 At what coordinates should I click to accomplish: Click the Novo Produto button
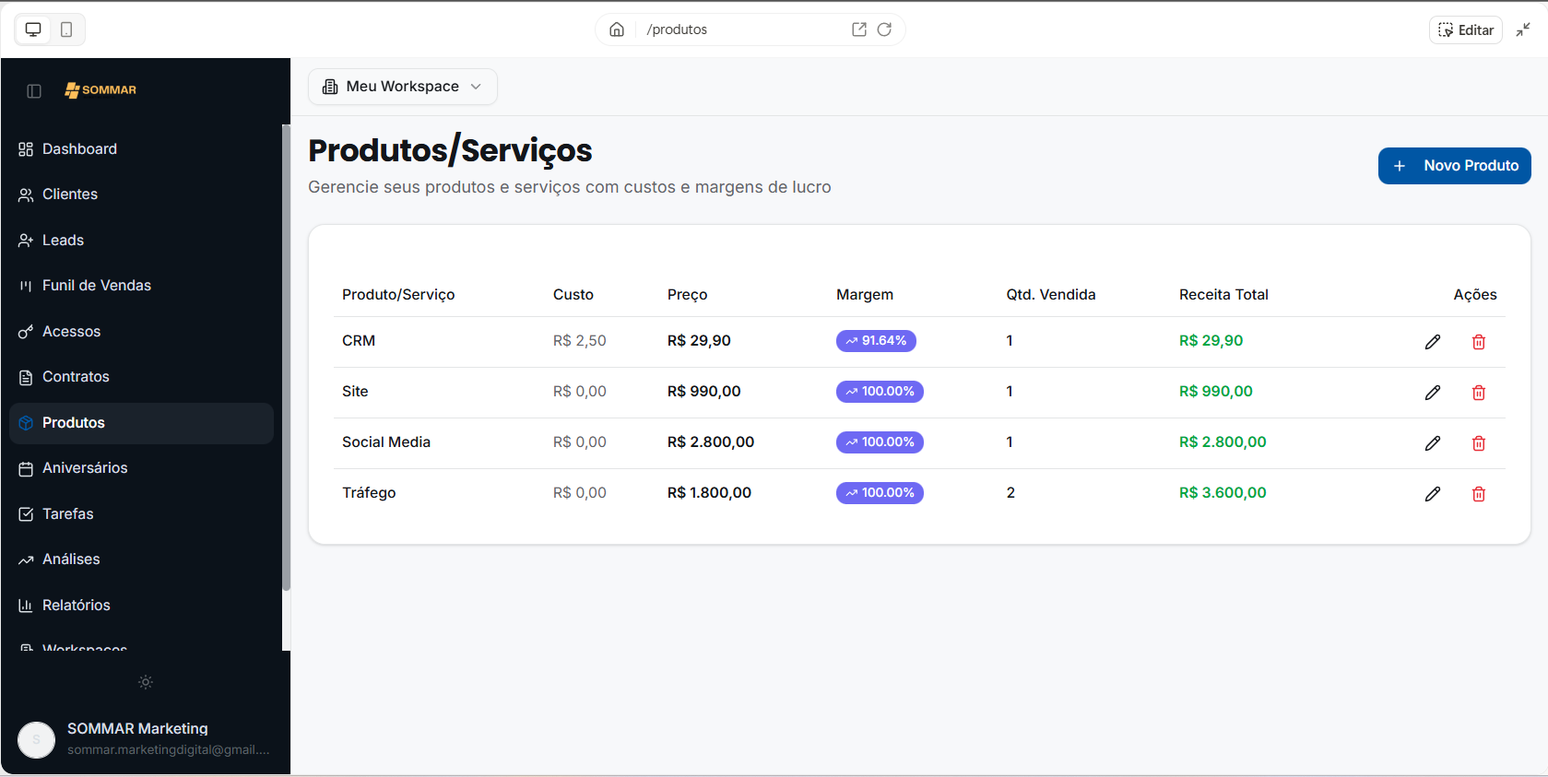pyautogui.click(x=1454, y=166)
